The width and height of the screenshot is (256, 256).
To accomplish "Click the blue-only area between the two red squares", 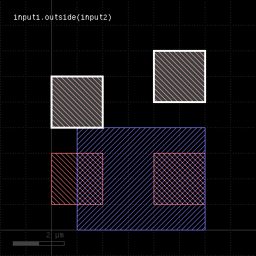I will point(129,179).
